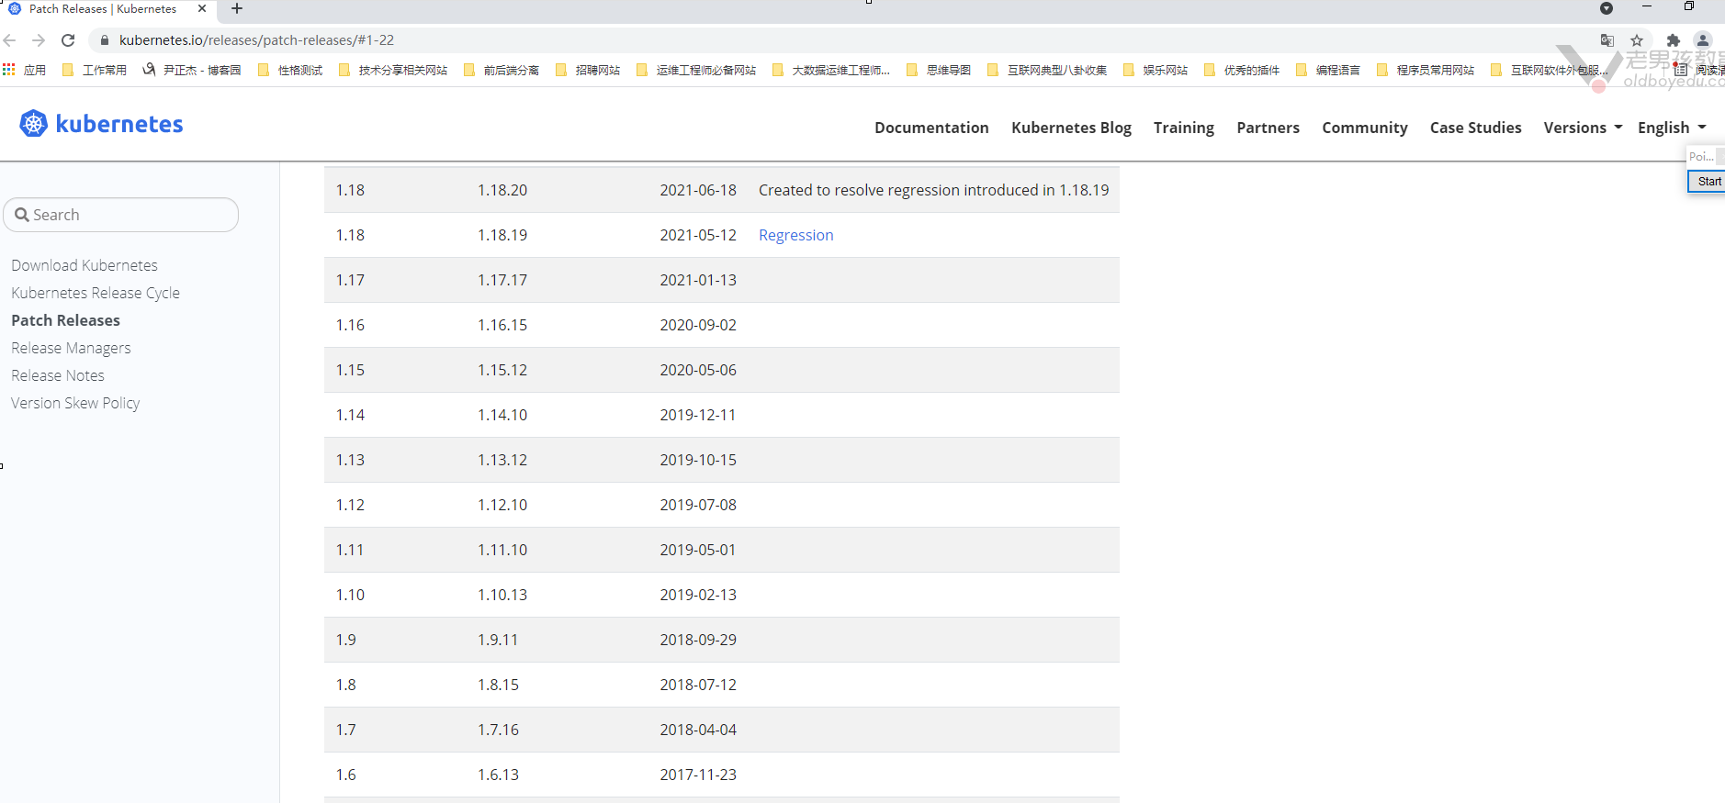
Task: Open the user profile avatar icon
Action: 1703,40
